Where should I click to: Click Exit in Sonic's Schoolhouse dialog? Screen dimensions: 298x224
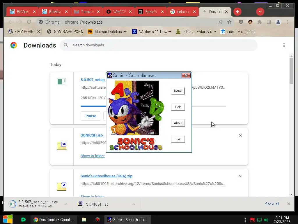(178, 139)
